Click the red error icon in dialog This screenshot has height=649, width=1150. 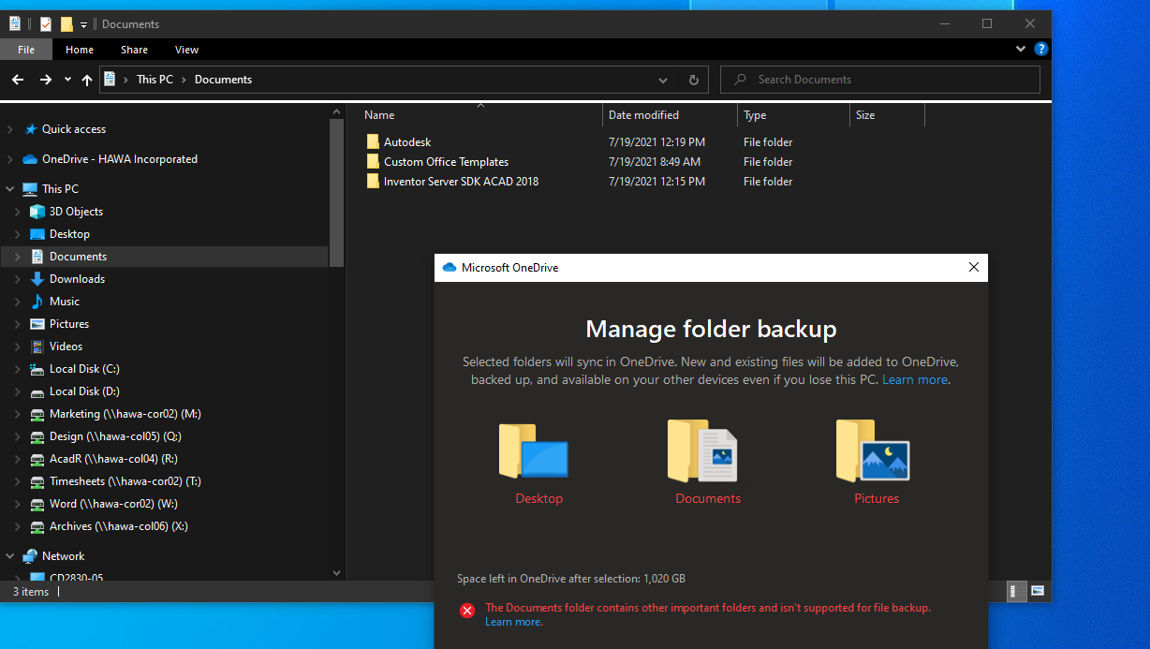pyautogui.click(x=466, y=611)
